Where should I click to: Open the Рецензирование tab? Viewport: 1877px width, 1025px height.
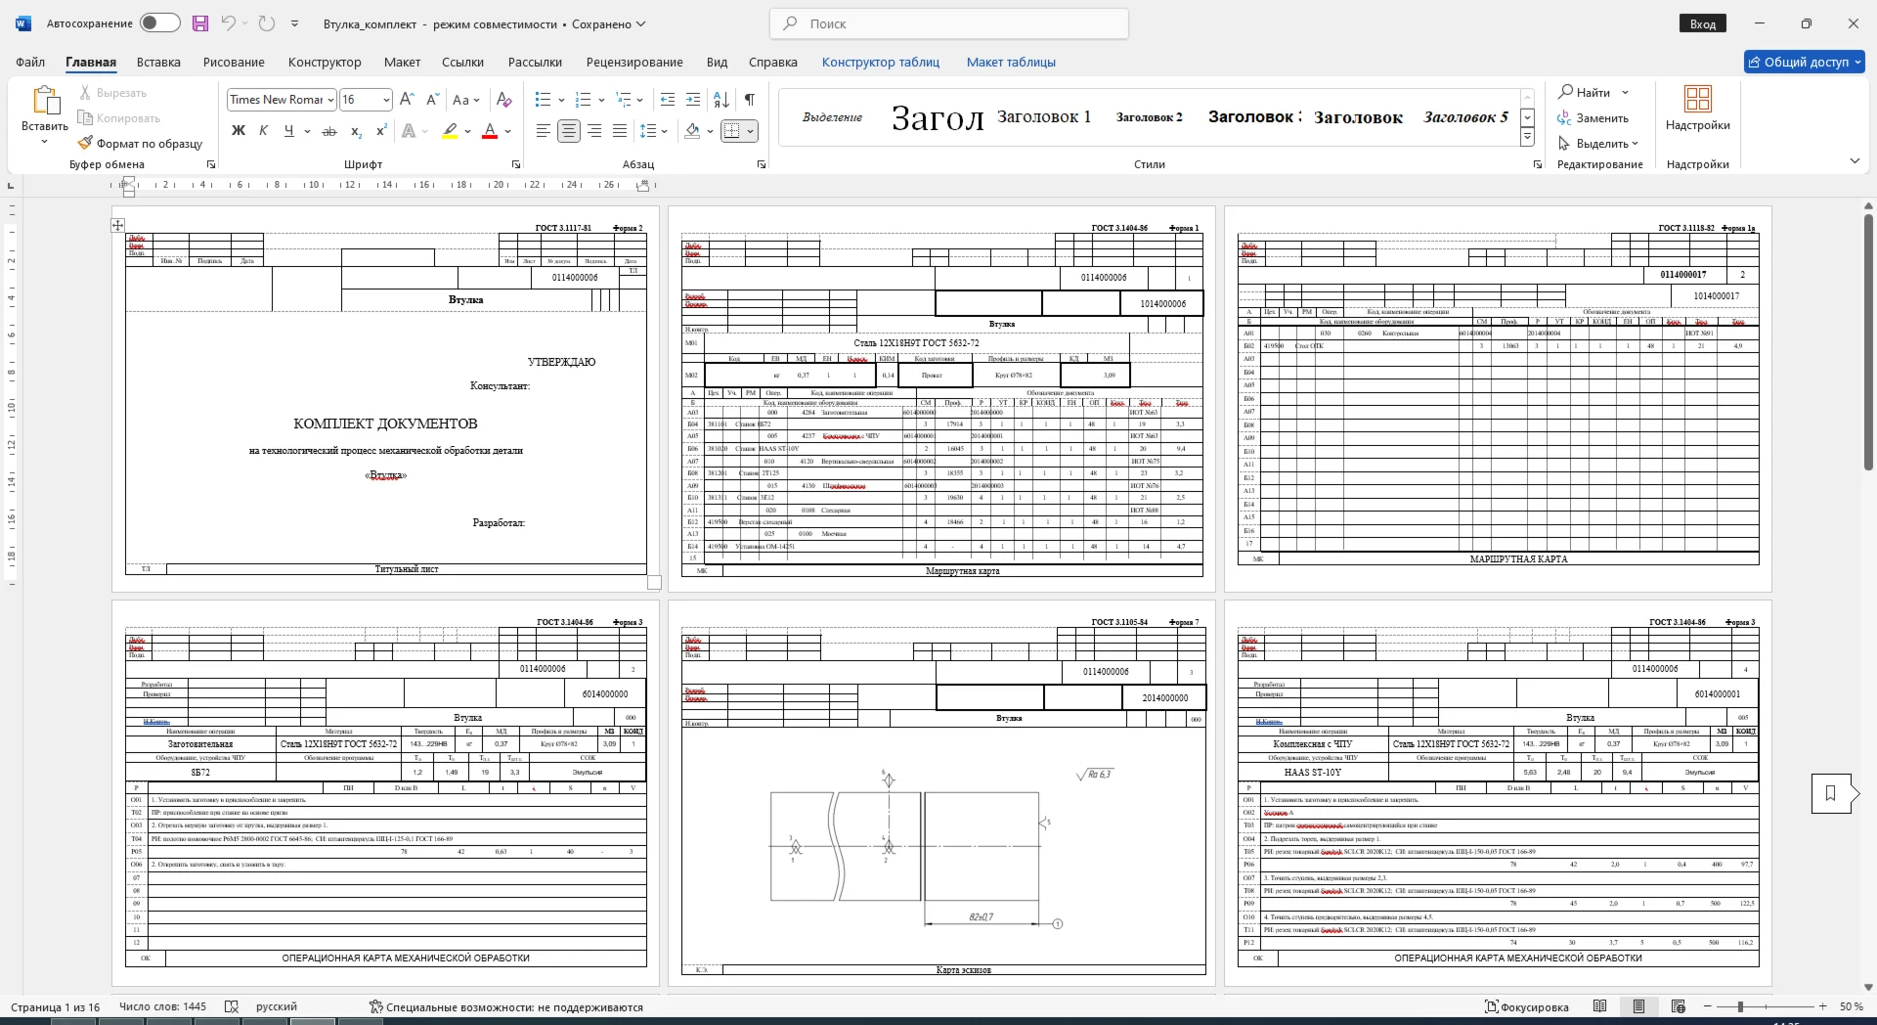(634, 62)
